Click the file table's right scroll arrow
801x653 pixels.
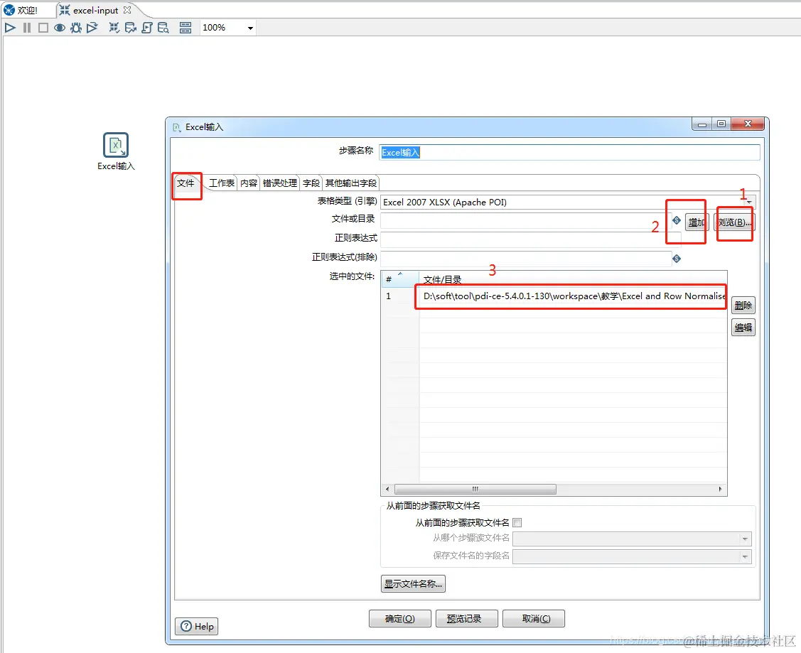(720, 489)
